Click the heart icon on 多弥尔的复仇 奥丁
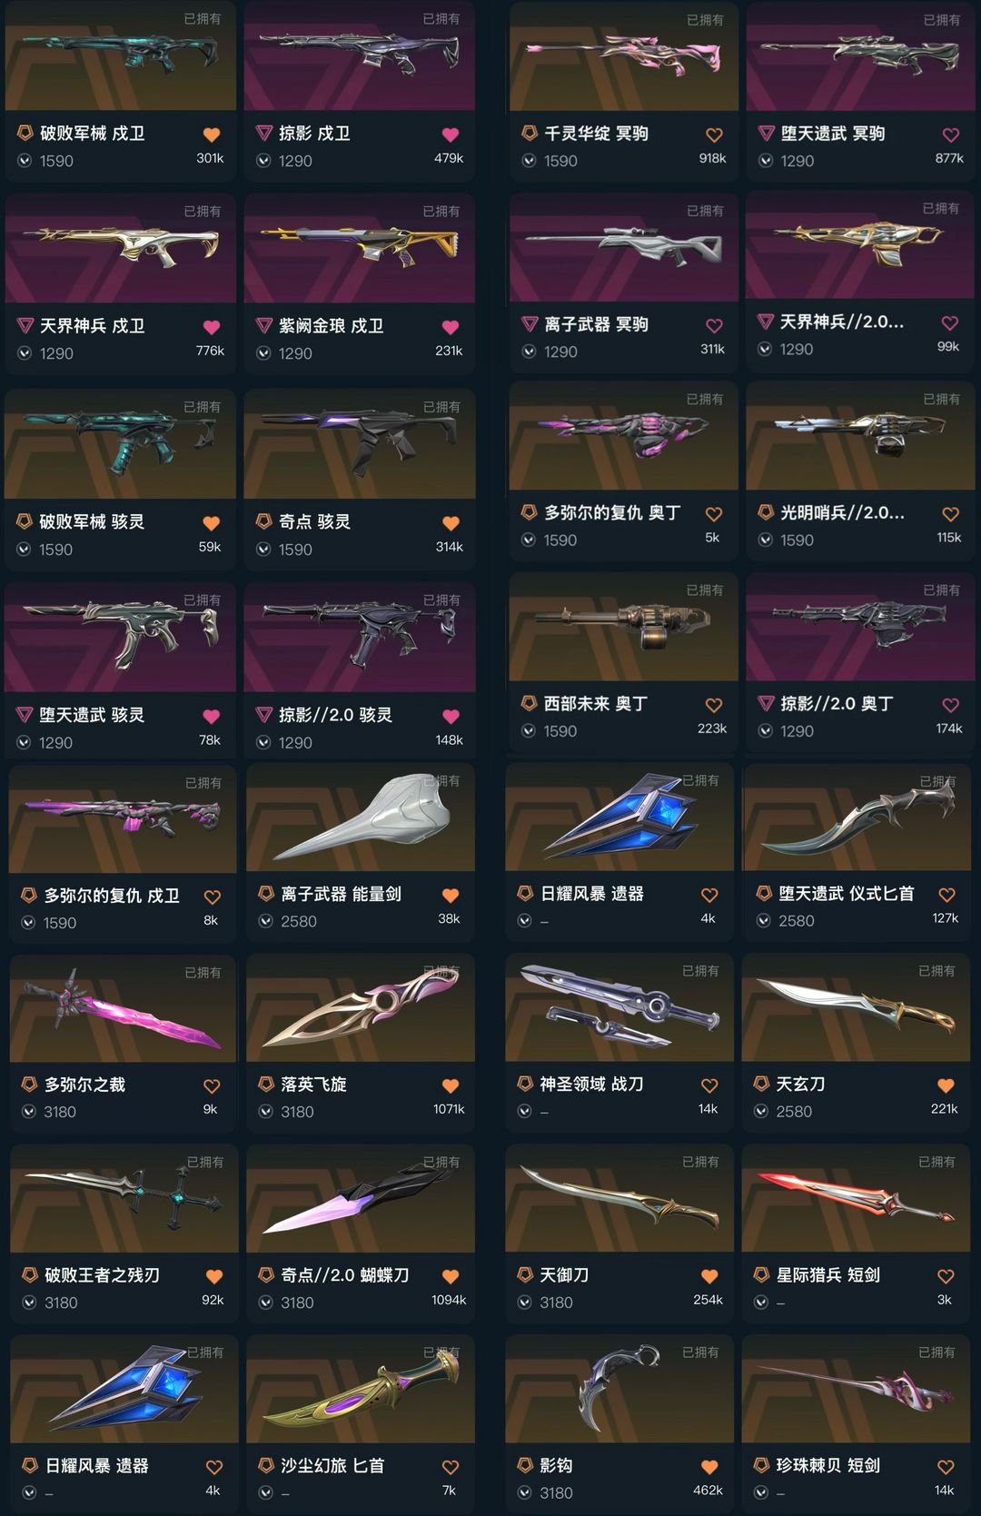Viewport: 981px width, 1516px height. [x=714, y=514]
